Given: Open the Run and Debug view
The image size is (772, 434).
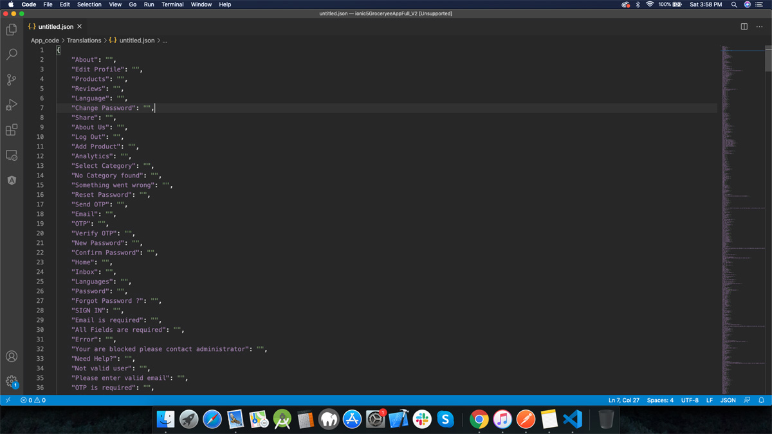Looking at the screenshot, I should [12, 105].
